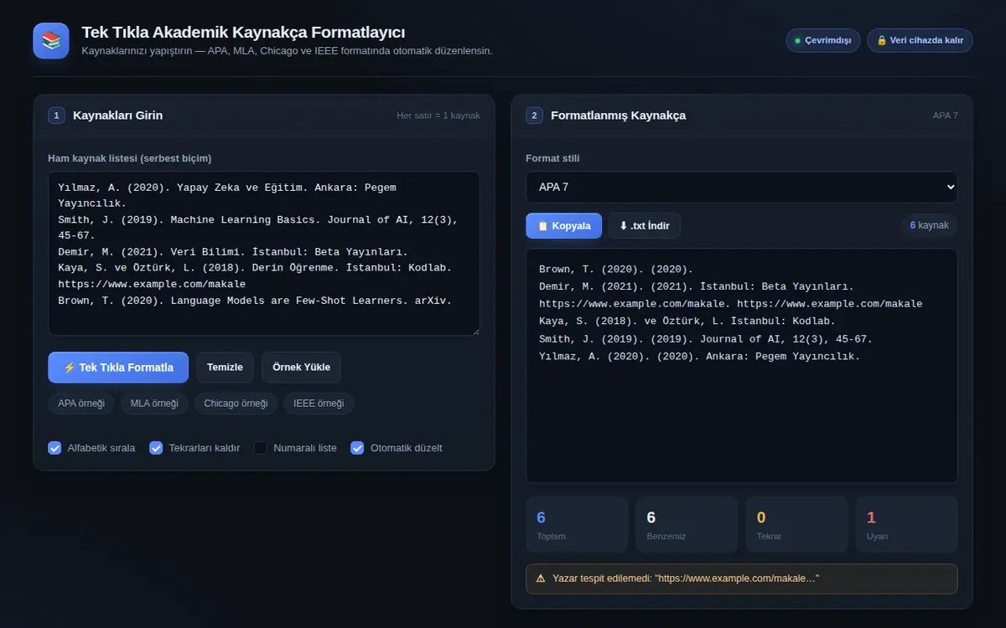Click the Brown, T. (2020) output line
This screenshot has height=628, width=1006.
[x=616, y=270]
